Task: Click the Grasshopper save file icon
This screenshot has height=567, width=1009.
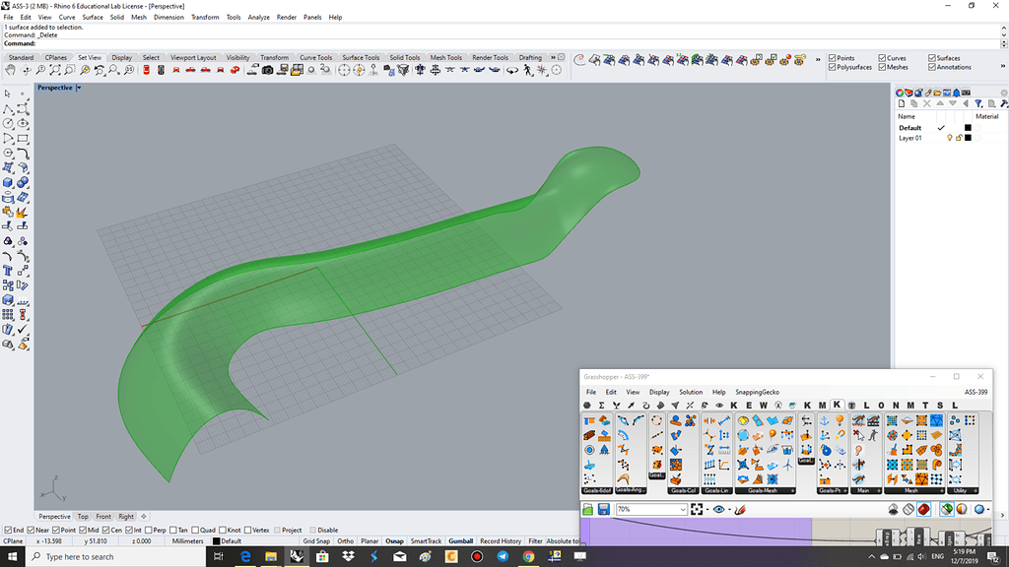Action: tap(603, 509)
